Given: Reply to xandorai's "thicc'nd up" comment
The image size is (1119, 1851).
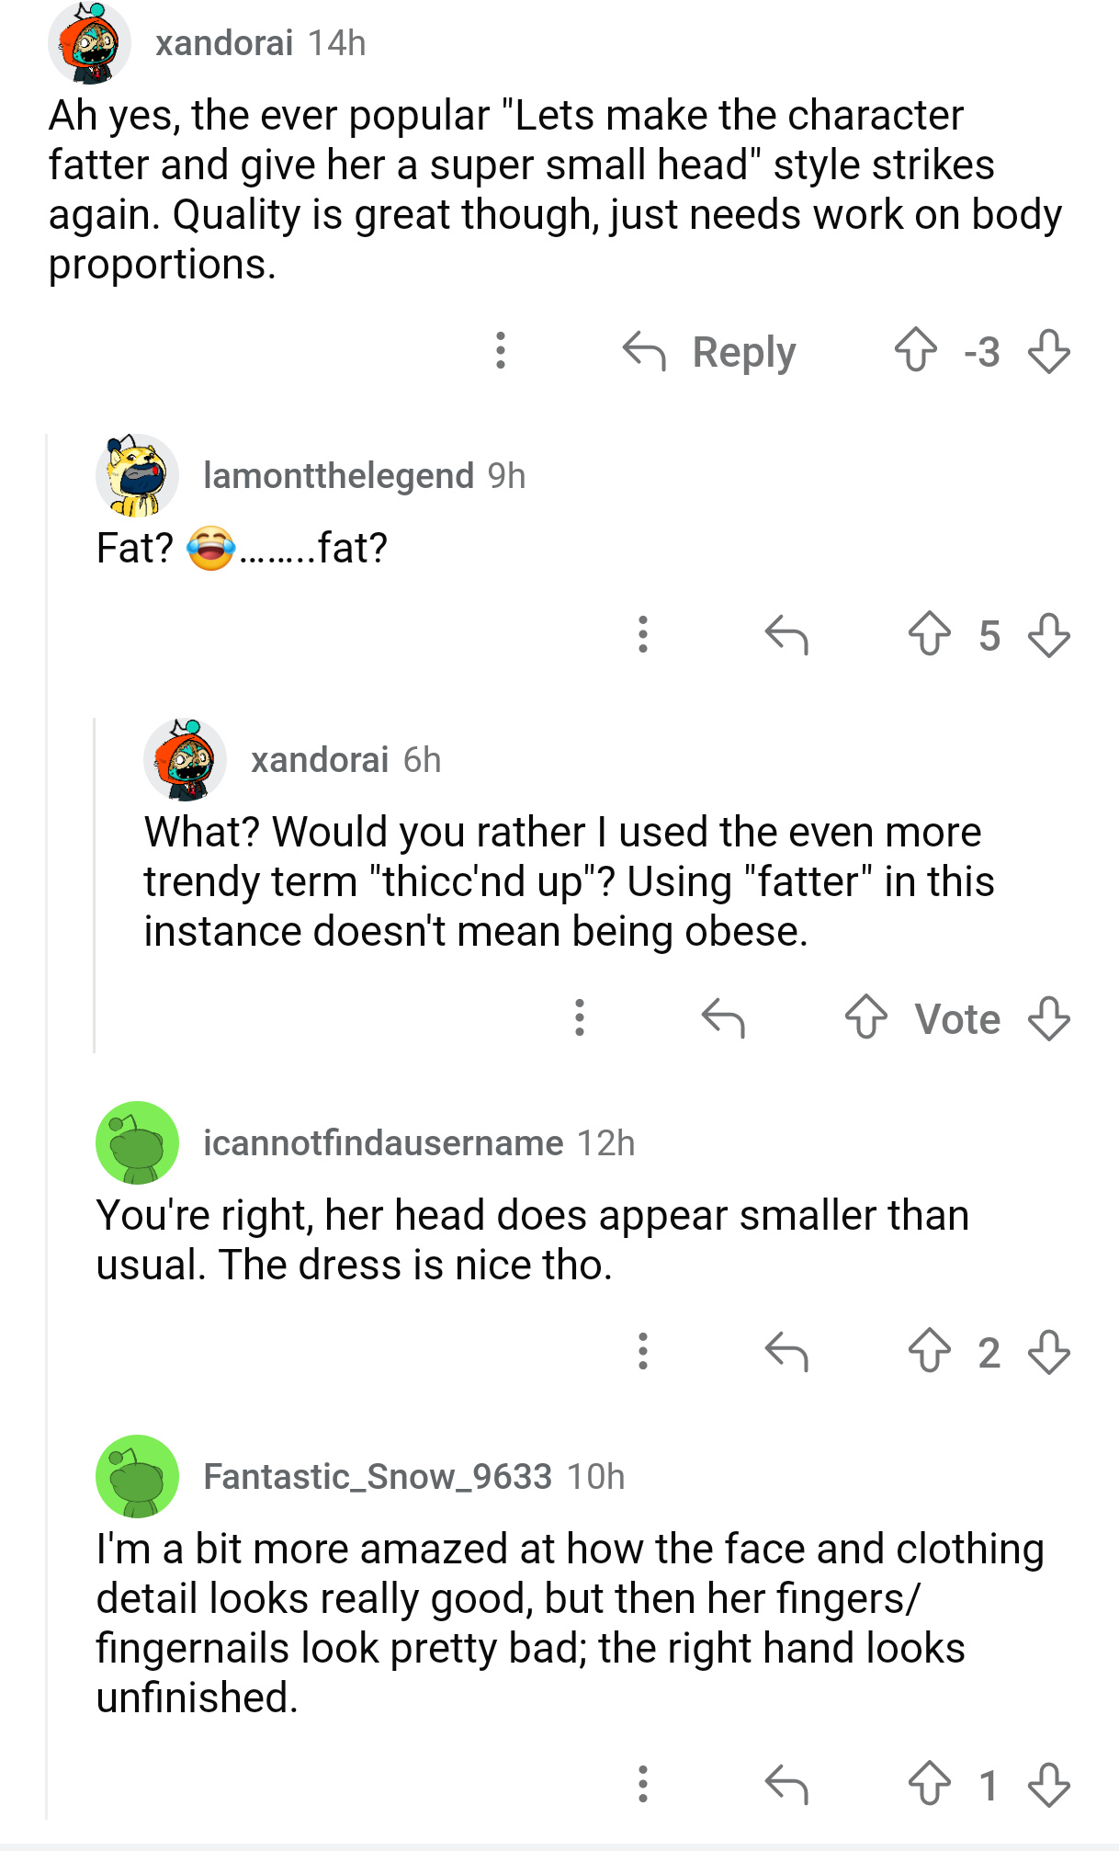Looking at the screenshot, I should pyautogui.click(x=723, y=1017).
